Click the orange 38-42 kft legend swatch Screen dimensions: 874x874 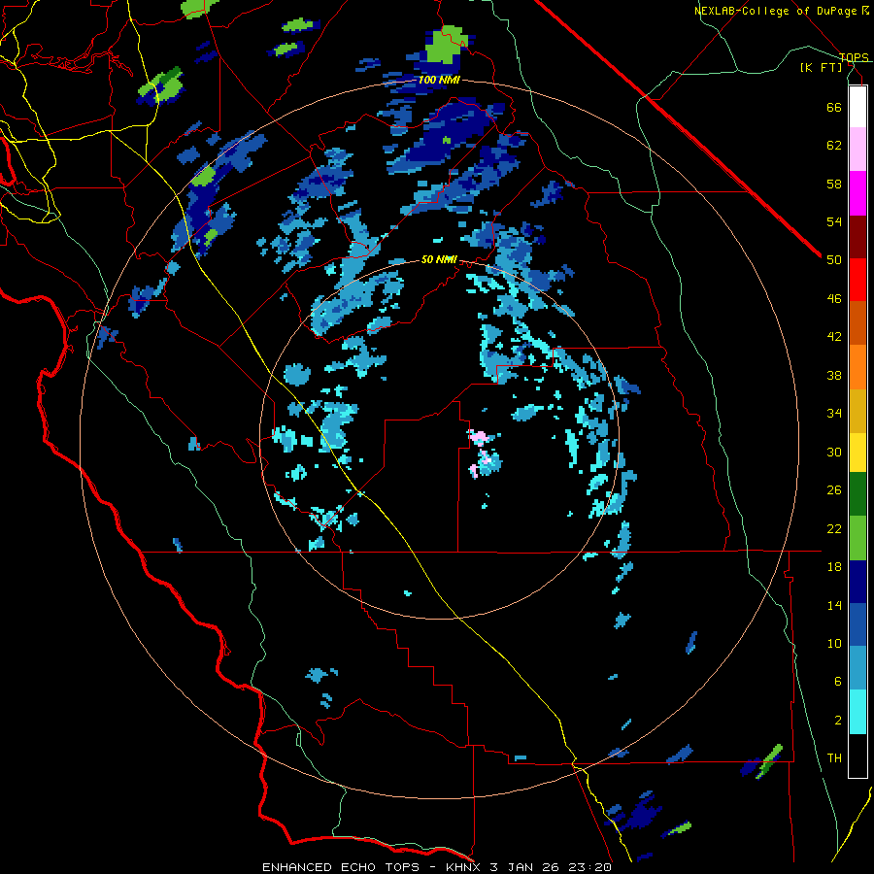pos(857,367)
